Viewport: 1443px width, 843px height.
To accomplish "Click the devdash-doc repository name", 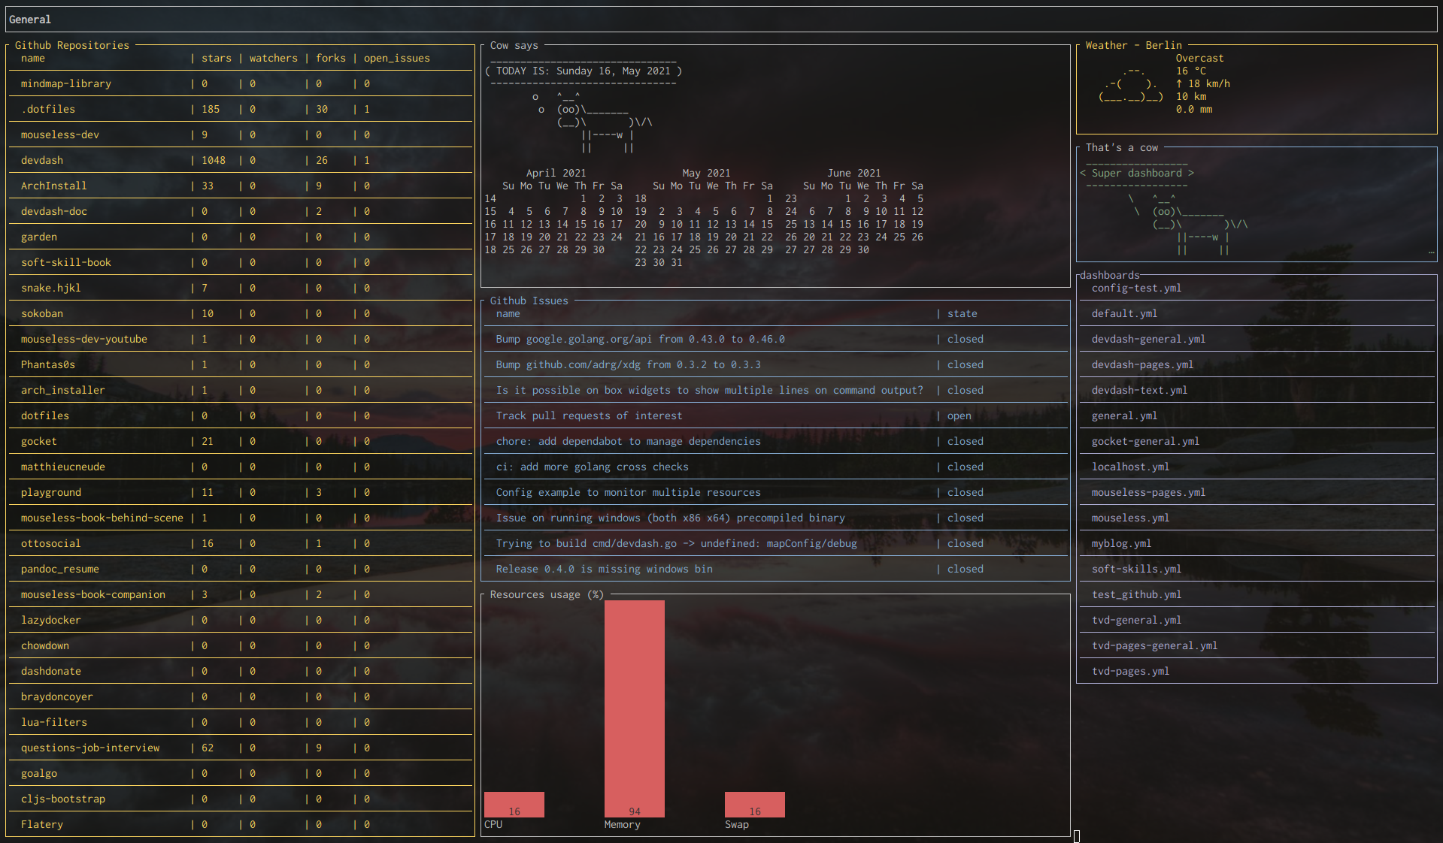I will pyautogui.click(x=54, y=211).
